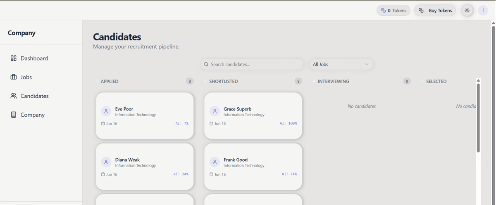
Task: Click Information Technology under Eve Poor
Action: pos(136,115)
